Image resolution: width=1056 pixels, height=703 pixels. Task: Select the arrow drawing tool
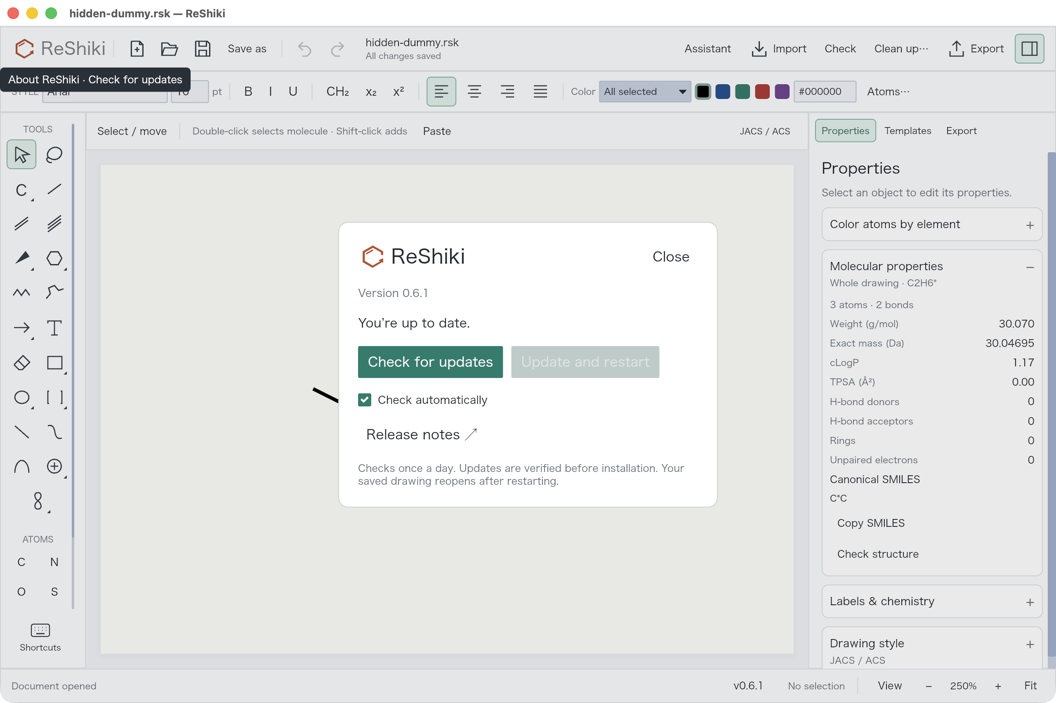(x=21, y=328)
